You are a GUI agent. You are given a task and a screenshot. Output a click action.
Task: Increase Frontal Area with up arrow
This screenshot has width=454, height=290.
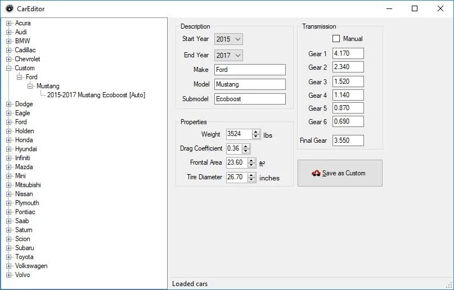coord(251,161)
